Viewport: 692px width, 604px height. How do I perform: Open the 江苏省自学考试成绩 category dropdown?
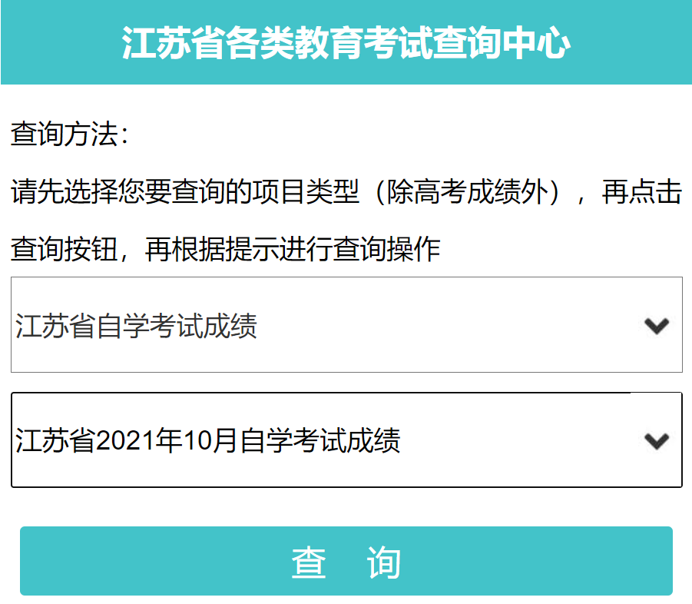[x=346, y=324]
